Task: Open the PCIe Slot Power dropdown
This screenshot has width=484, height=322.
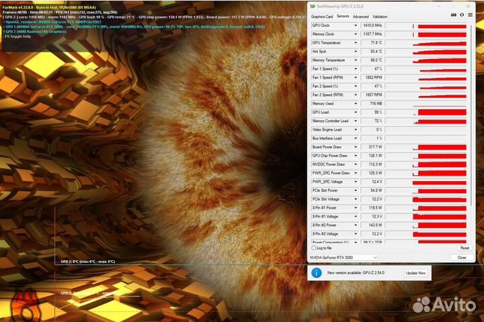Action: coord(356,191)
